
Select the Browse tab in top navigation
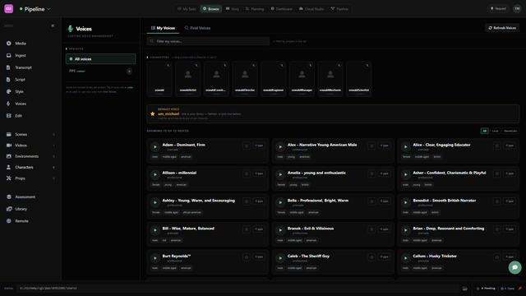tap(210, 9)
